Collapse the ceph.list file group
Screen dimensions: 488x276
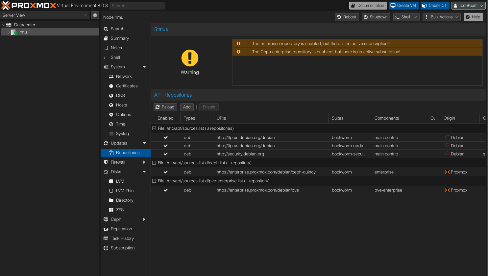click(x=154, y=163)
